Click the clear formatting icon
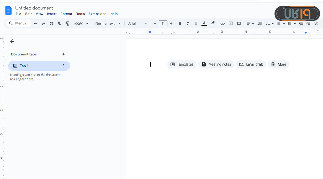Image resolution: width=323 pixels, height=179 pixels. [x=316, y=24]
